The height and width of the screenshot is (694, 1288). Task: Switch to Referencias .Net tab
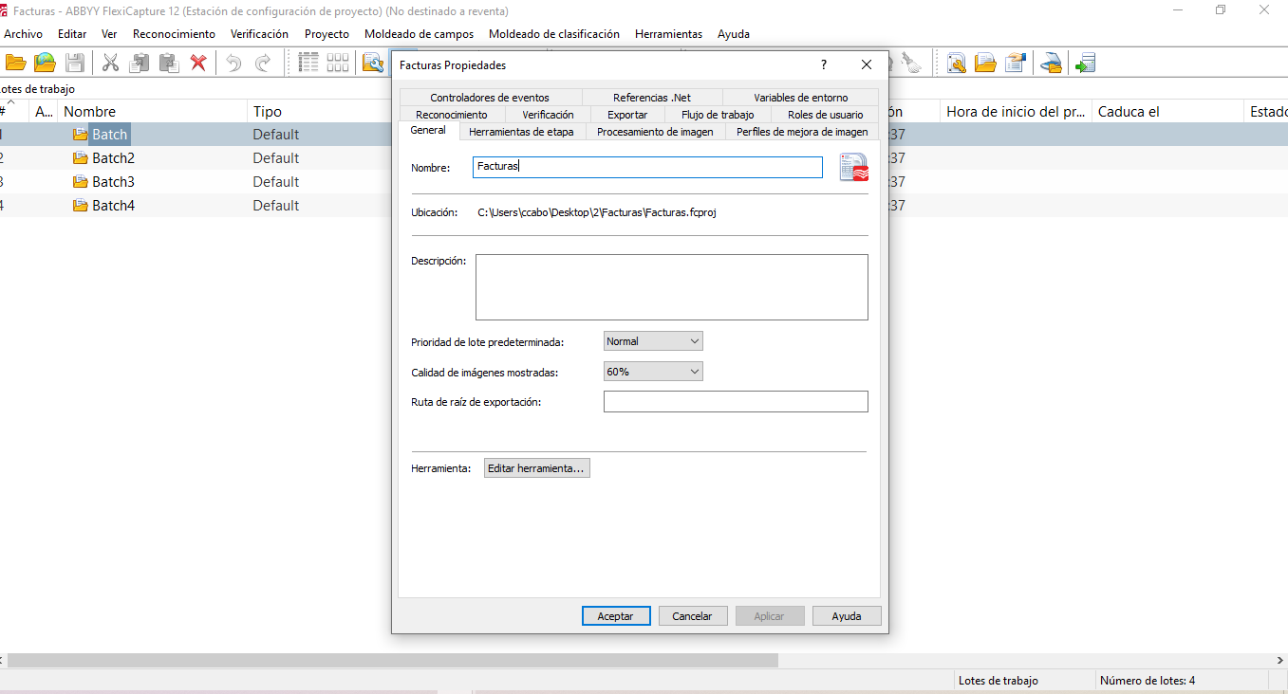tap(652, 98)
